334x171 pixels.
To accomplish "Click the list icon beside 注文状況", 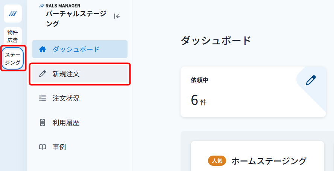I will point(43,98).
